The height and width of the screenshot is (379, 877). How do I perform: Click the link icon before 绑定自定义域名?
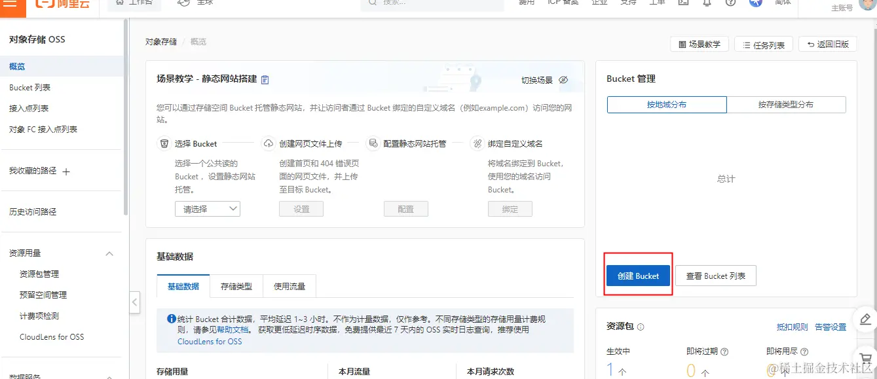coord(477,143)
